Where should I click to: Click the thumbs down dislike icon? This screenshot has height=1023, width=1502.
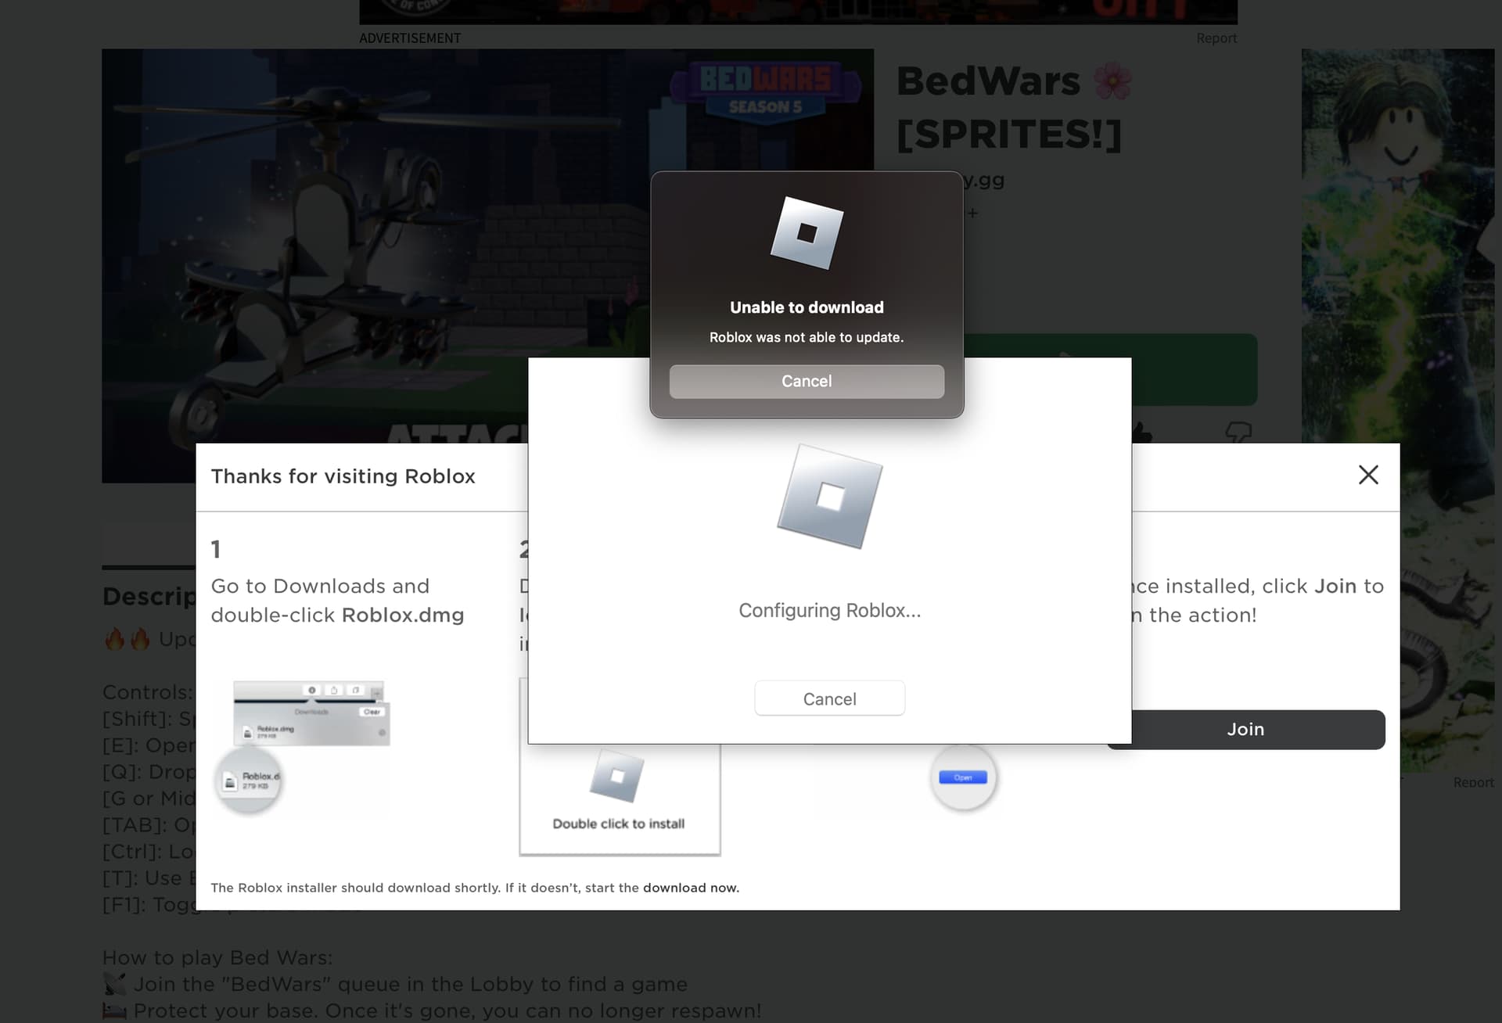tap(1238, 432)
